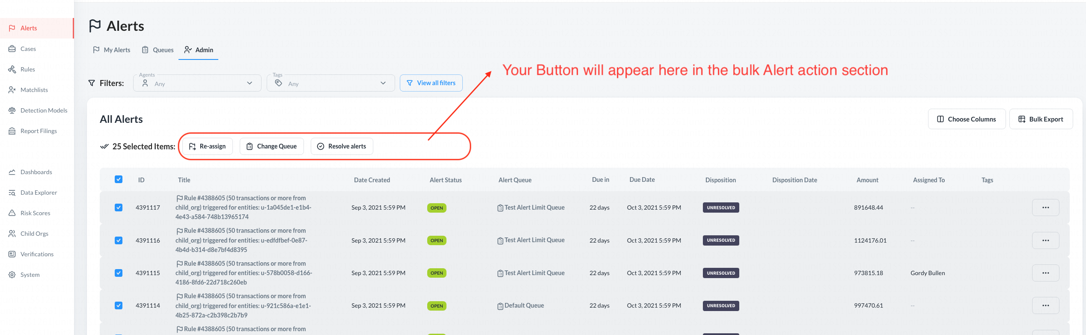
Task: Open Alerts in the sidebar
Action: (x=37, y=28)
